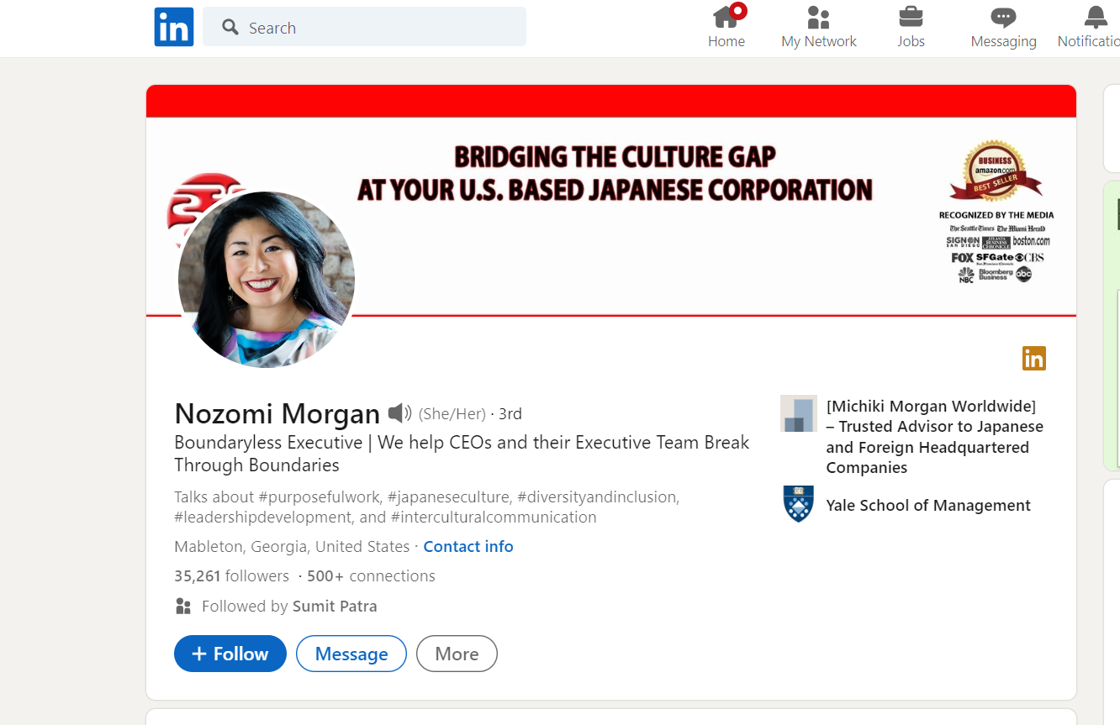Open the Jobs briefcase icon
1120x725 pixels.
coord(911,17)
